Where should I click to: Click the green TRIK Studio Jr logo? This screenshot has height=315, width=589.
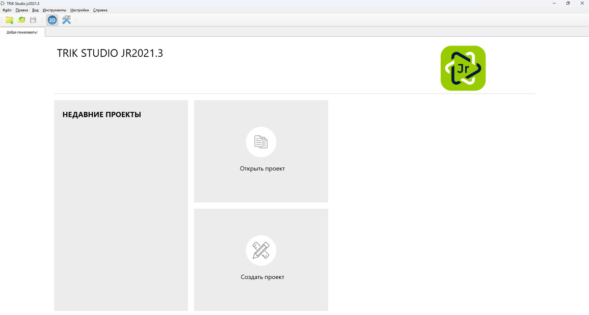click(463, 68)
